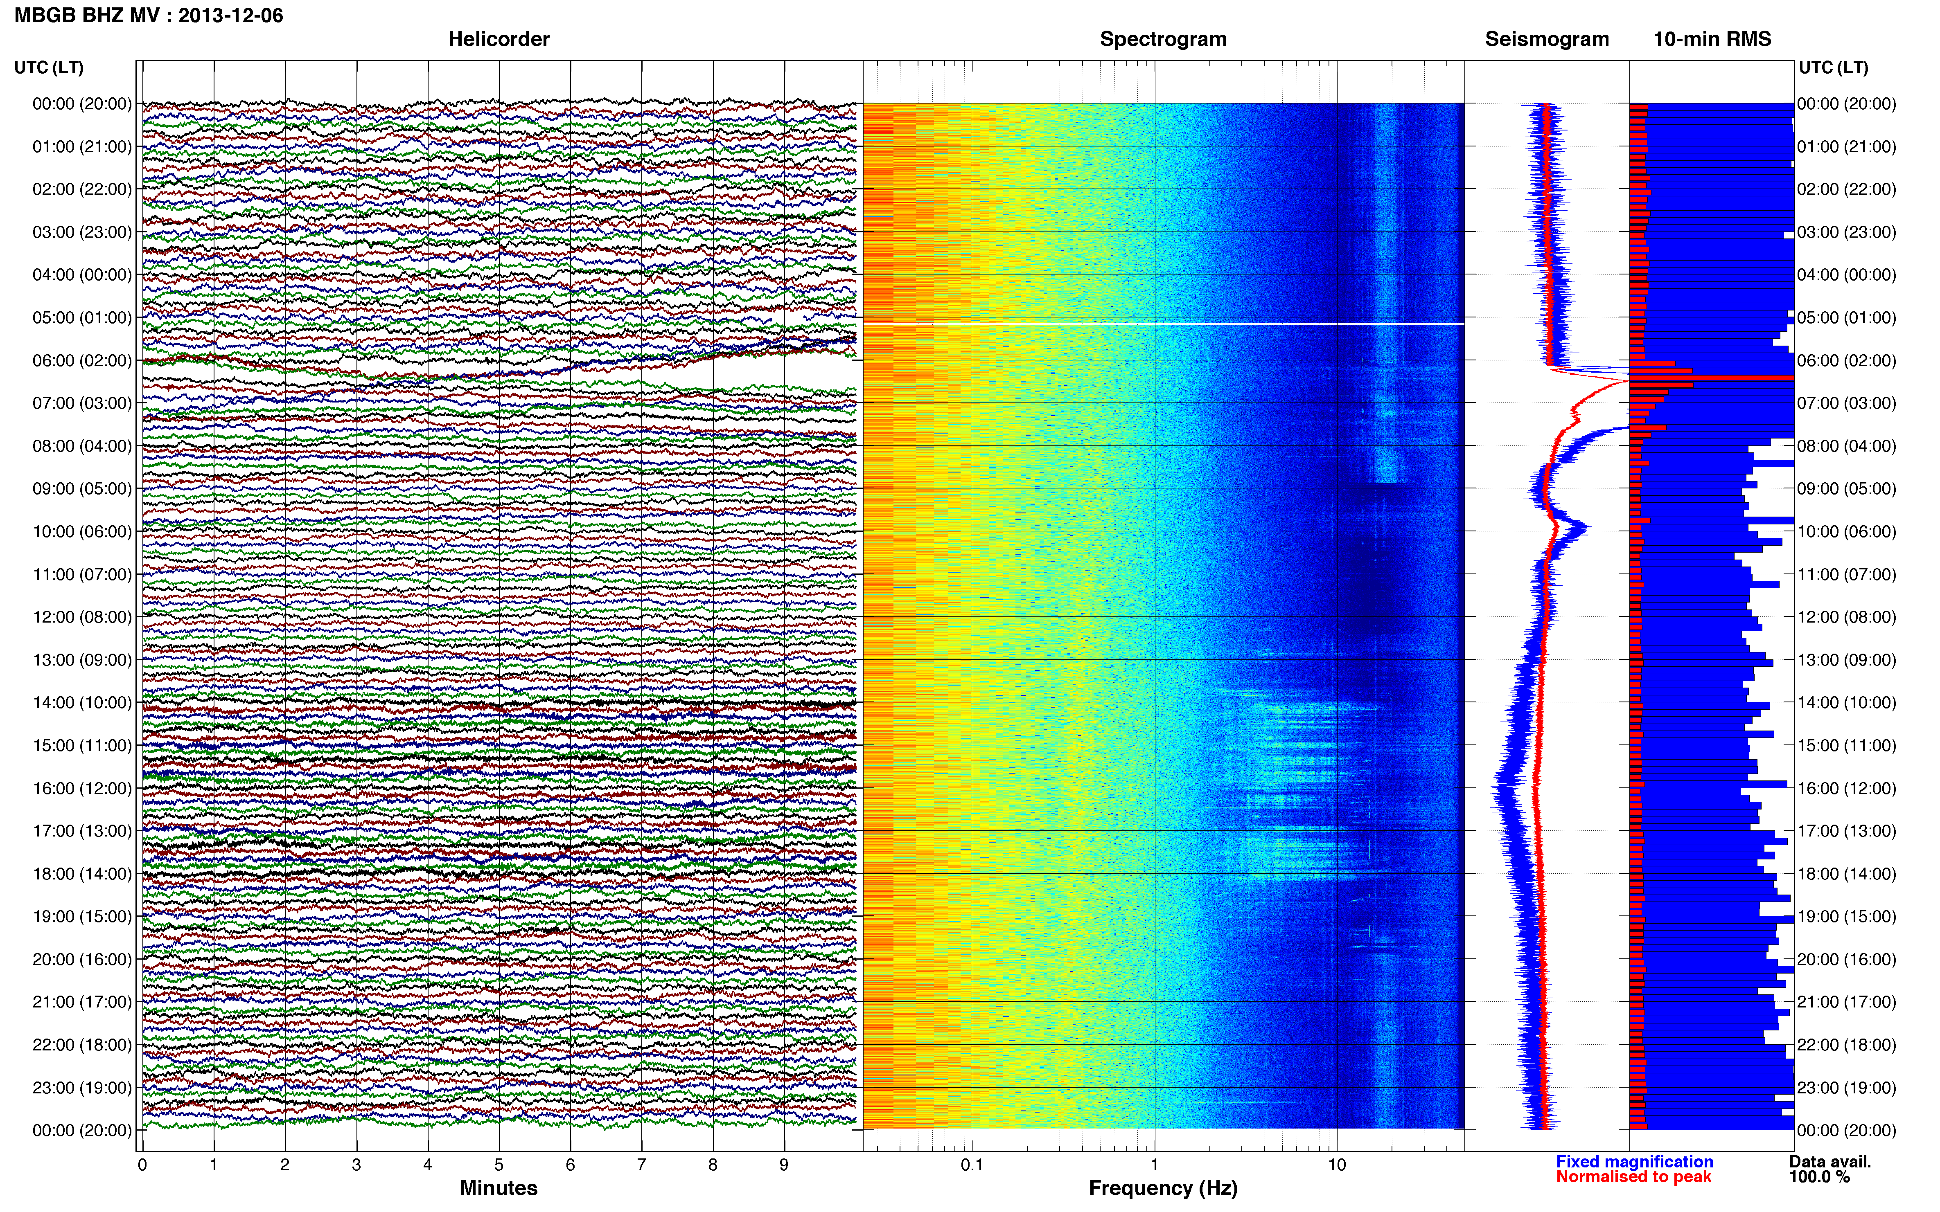Image resolution: width=1940 pixels, height=1212 pixels.
Task: Select the 'Spectrogram' panel heading
Action: point(1163,39)
